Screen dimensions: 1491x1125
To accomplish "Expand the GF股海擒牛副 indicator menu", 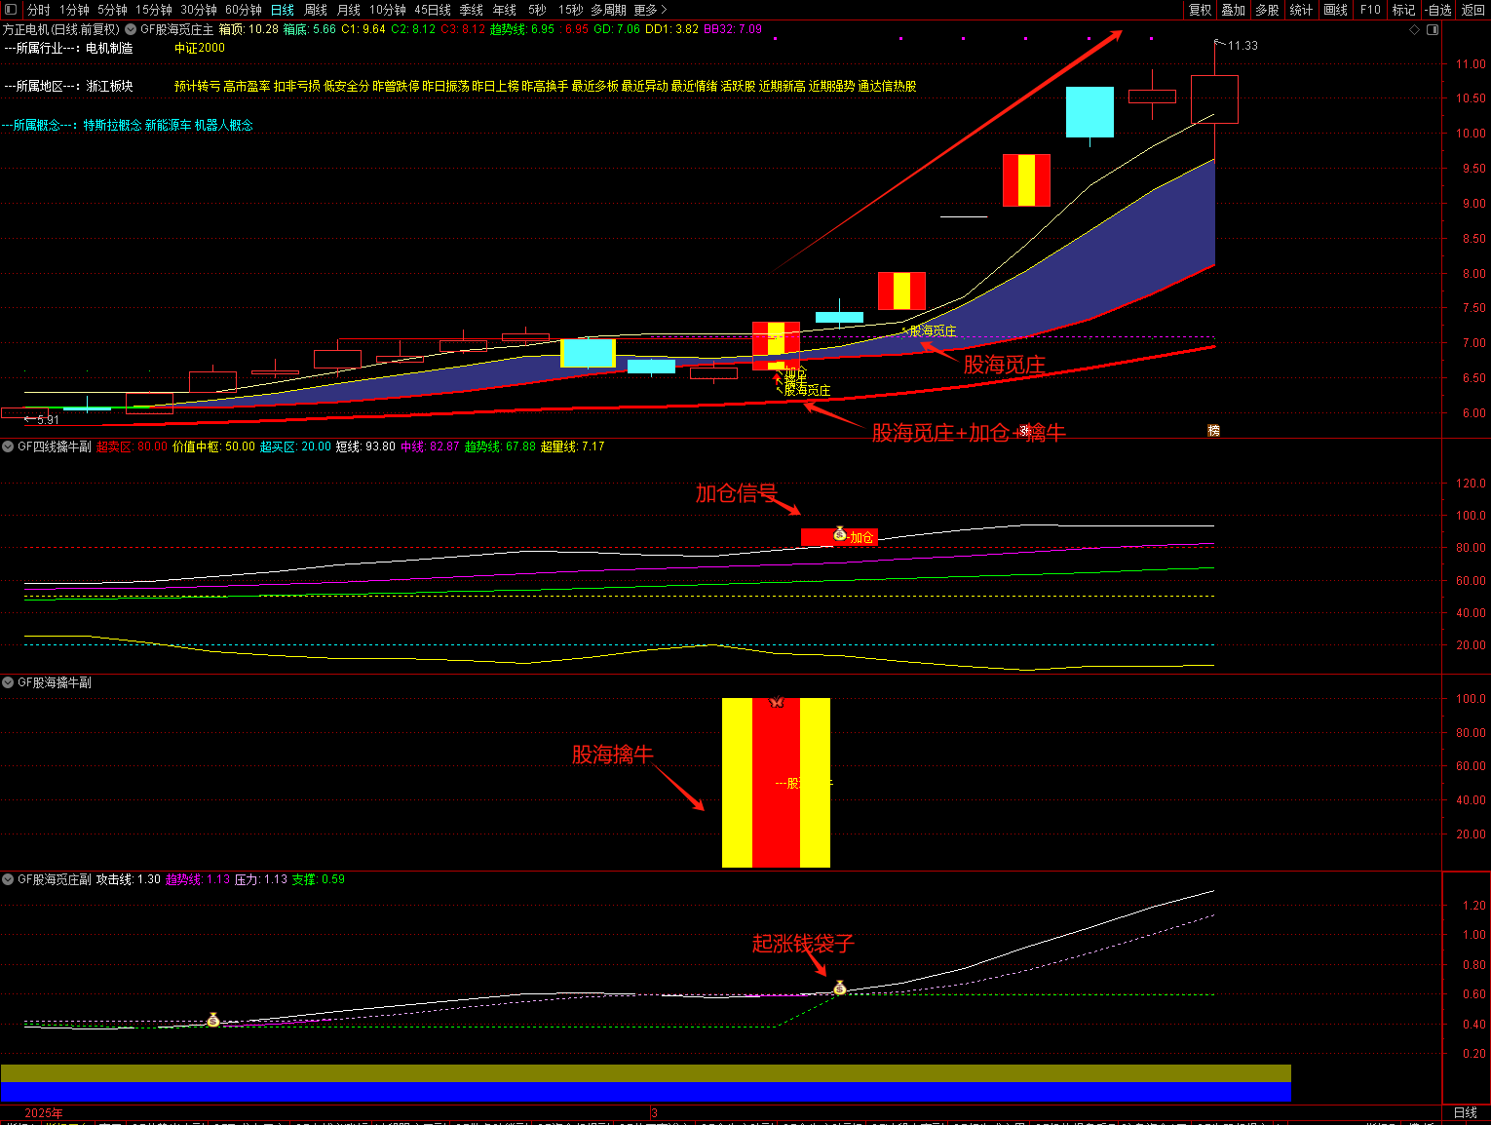I will [x=8, y=682].
